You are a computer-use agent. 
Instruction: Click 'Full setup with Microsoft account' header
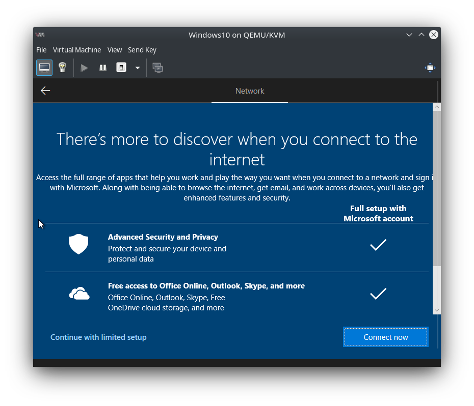pos(378,213)
